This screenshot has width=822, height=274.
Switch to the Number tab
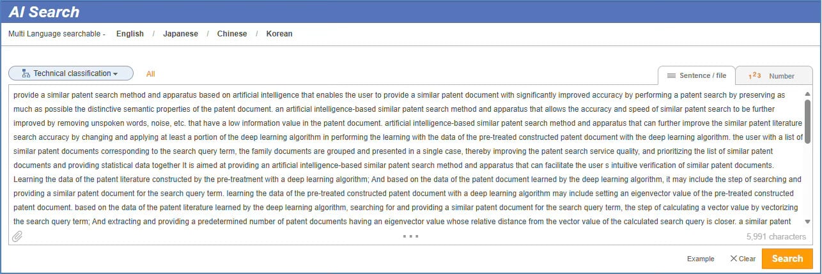coord(772,76)
